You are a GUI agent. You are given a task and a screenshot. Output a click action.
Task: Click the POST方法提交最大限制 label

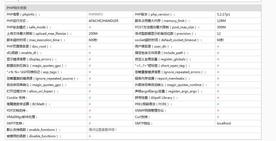tap(167, 27)
